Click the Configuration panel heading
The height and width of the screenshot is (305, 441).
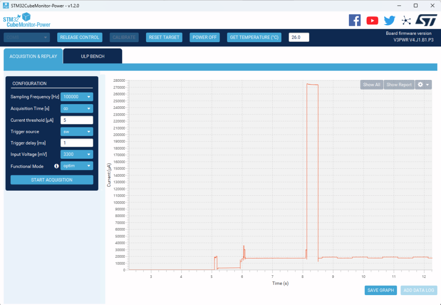tap(30, 83)
